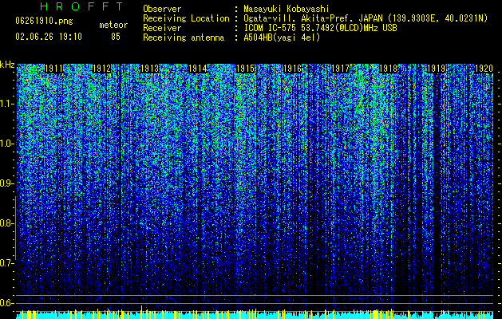Click the observer name Masayuki Kobayashi
Viewport: 502px width, 319px height.
(x=287, y=9)
